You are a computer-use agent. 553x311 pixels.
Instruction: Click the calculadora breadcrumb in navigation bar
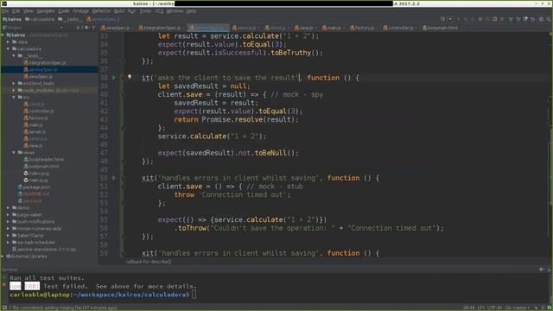tap(40, 19)
